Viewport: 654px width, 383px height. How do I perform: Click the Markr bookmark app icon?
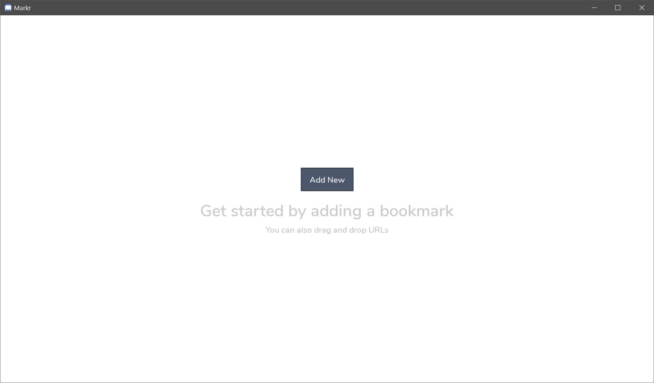pyautogui.click(x=8, y=8)
